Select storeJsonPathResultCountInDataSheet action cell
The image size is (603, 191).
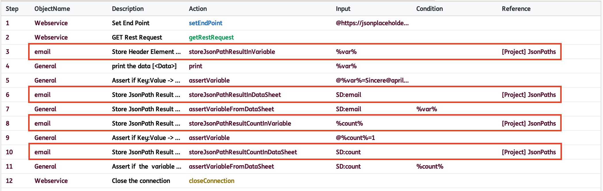pos(243,152)
